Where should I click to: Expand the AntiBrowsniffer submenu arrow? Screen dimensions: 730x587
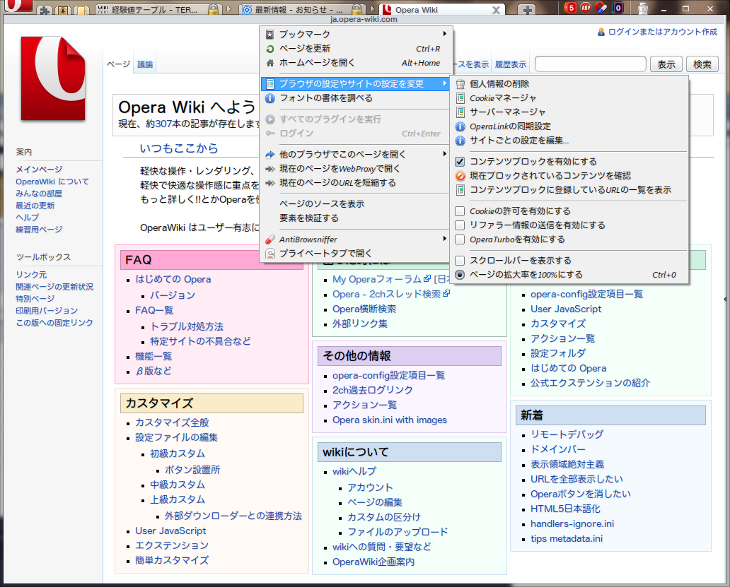pos(445,239)
